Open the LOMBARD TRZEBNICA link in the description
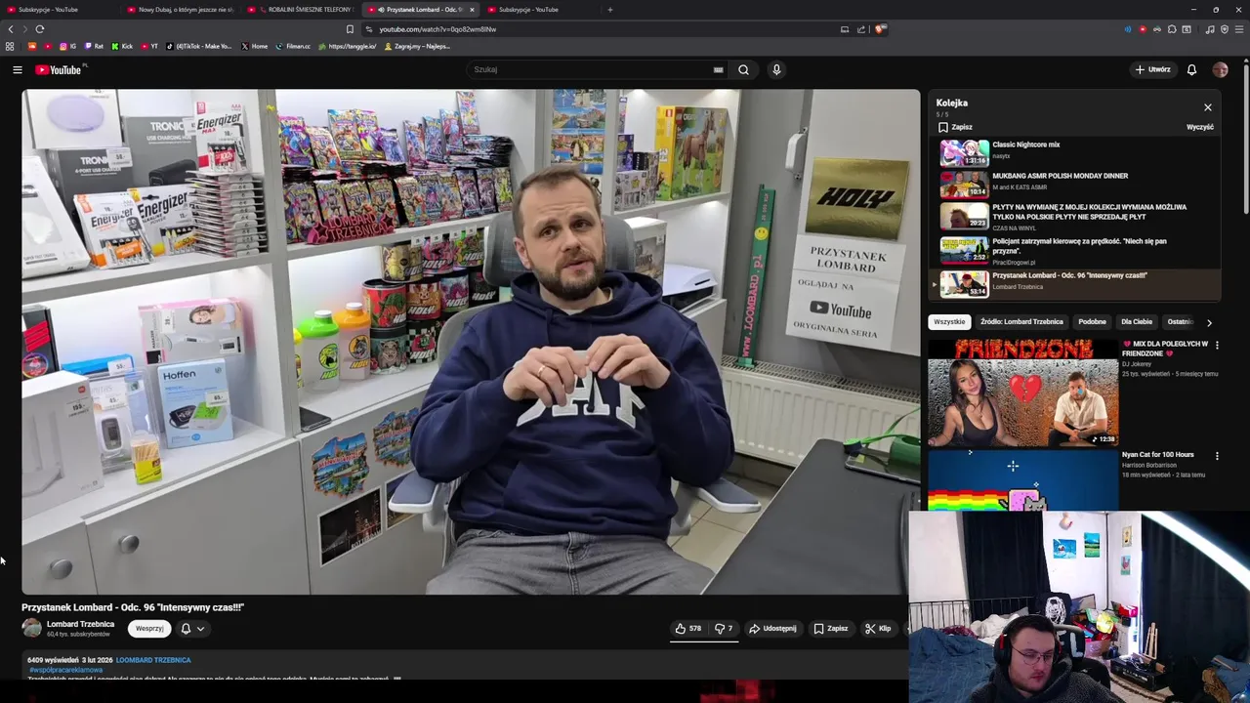1250x703 pixels. (x=153, y=660)
